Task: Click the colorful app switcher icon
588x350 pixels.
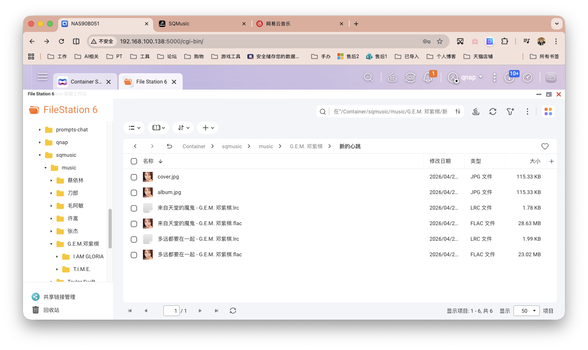Action: 548,111
